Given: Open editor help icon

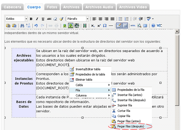Looking at the screenshot, I should coord(153,26).
